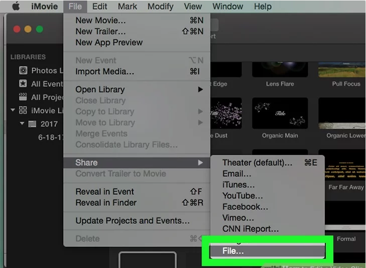The height and width of the screenshot is (268, 366).
Task: Select the 2017 library row
Action: [x=35, y=124]
